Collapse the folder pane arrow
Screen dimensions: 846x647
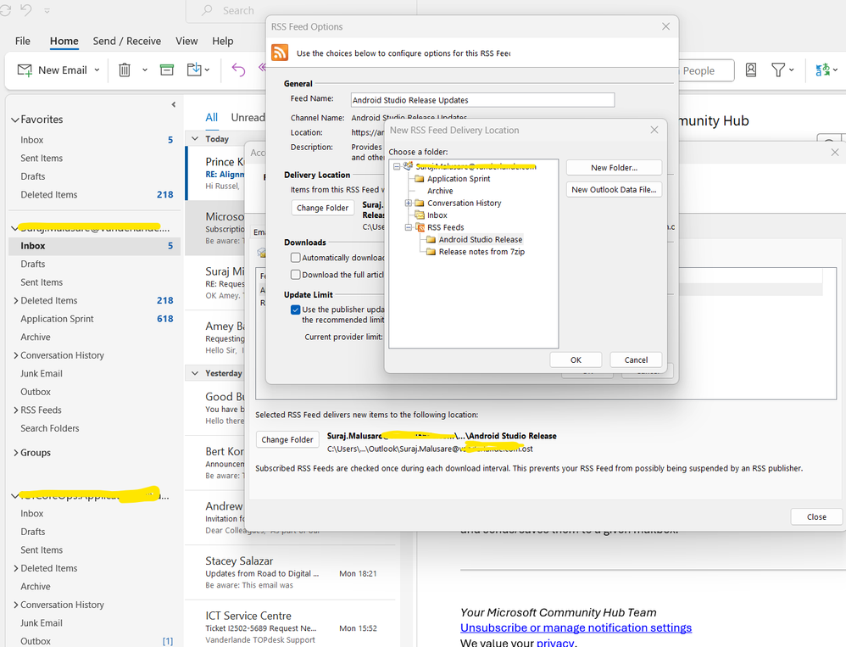pyautogui.click(x=173, y=104)
